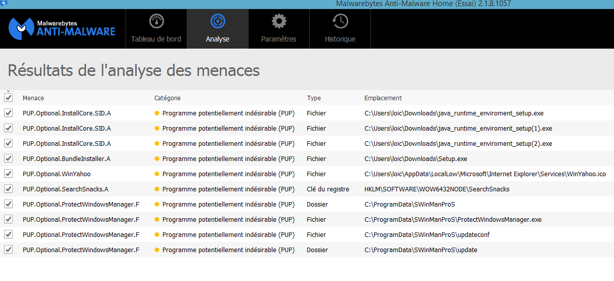The height and width of the screenshot is (281, 614).
Task: Click location C:\ProgramData\SWinManProS
Action: [410, 205]
